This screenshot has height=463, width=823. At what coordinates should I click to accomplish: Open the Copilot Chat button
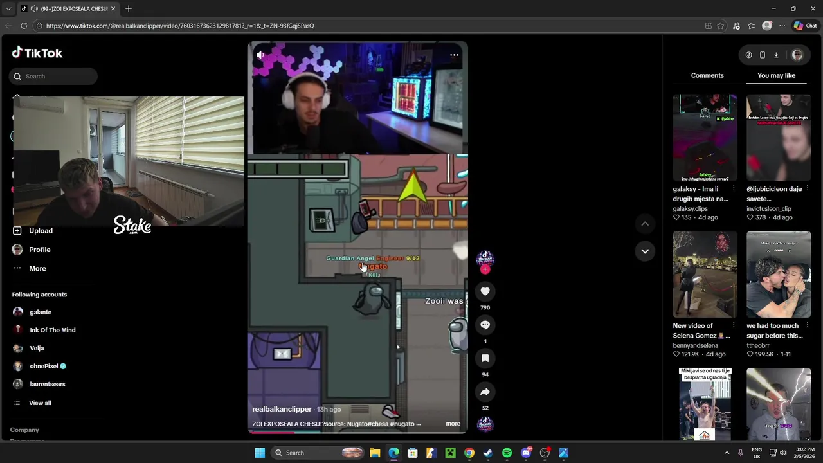click(x=805, y=26)
